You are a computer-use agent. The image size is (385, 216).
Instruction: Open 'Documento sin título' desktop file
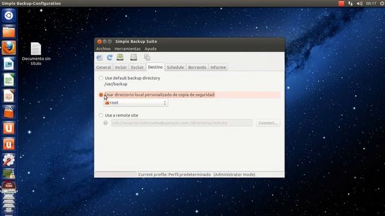(36, 54)
